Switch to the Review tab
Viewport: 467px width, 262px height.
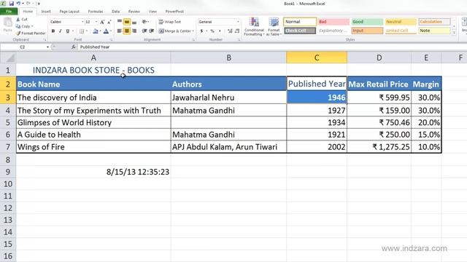pos(134,12)
